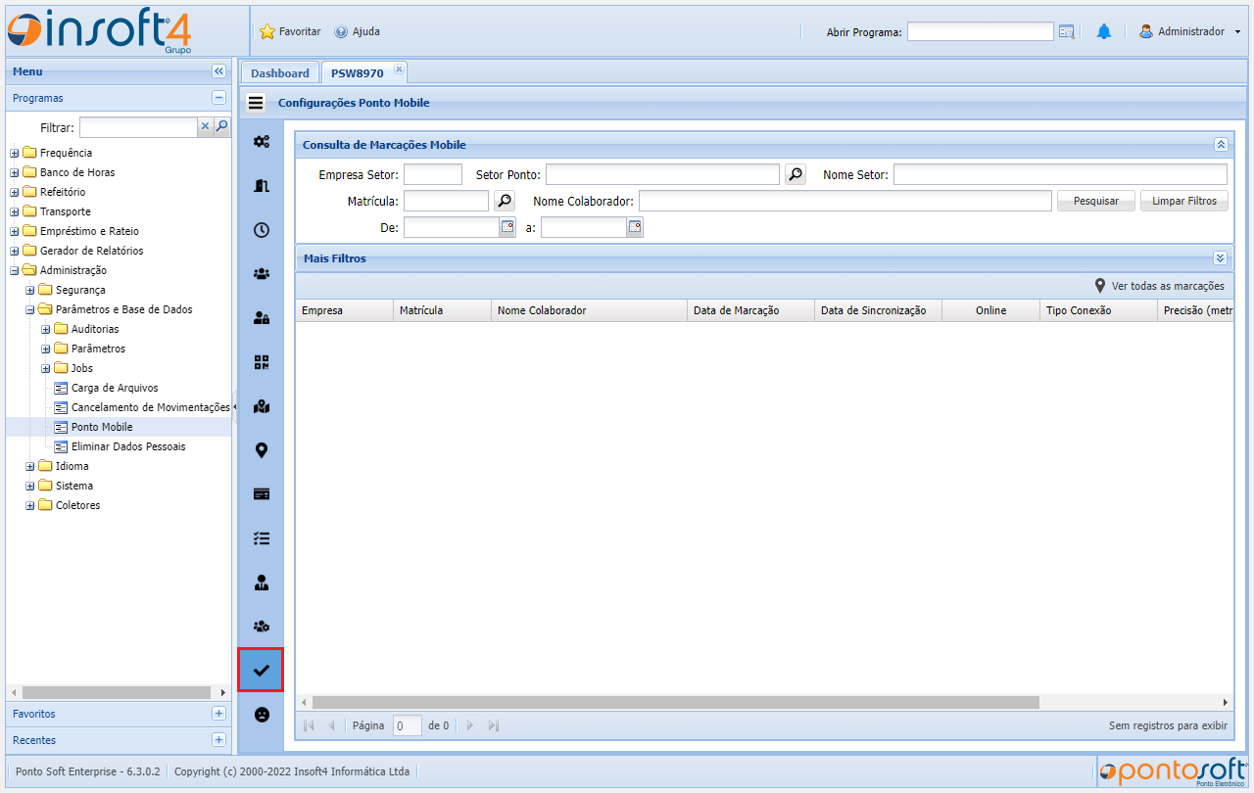This screenshot has height=793, width=1254.
Task: Click the hamburger menu icon
Action: 256,103
